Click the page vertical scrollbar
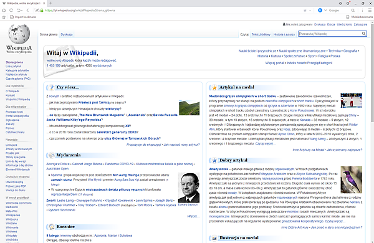This screenshot has width=374, height=243. [x=372, y=131]
